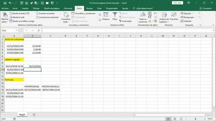The height and width of the screenshot is (121, 216).
Task: Open the Obtener datos menu
Action: click(5, 17)
